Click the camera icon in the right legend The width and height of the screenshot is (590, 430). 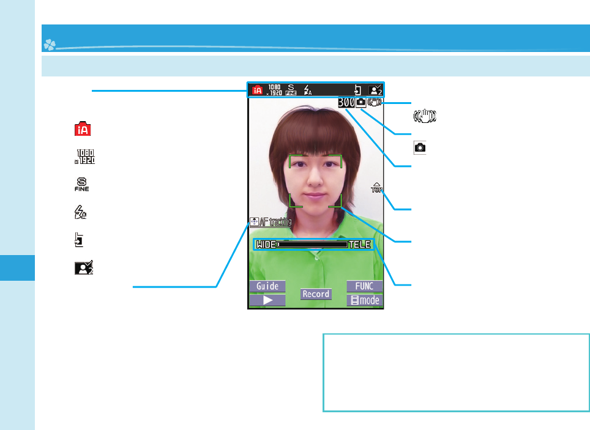coord(420,147)
